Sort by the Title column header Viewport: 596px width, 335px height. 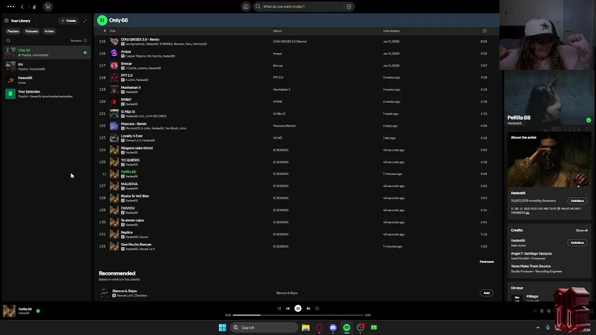click(x=112, y=31)
